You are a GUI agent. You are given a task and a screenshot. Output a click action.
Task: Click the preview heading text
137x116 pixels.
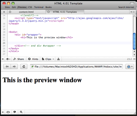click(42, 80)
